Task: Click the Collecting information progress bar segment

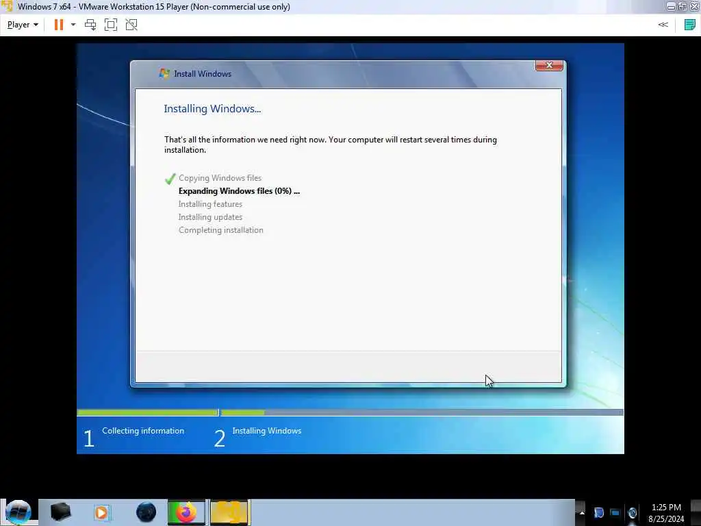Action: [x=148, y=412]
